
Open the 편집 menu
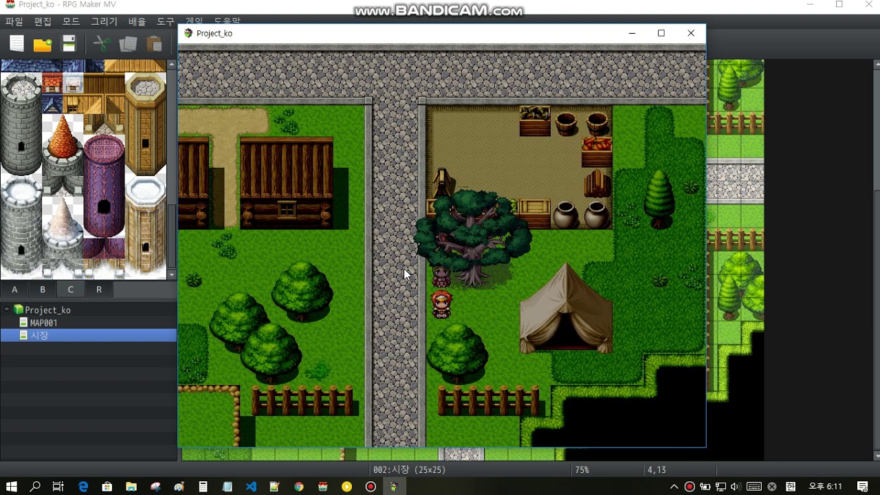(x=43, y=22)
